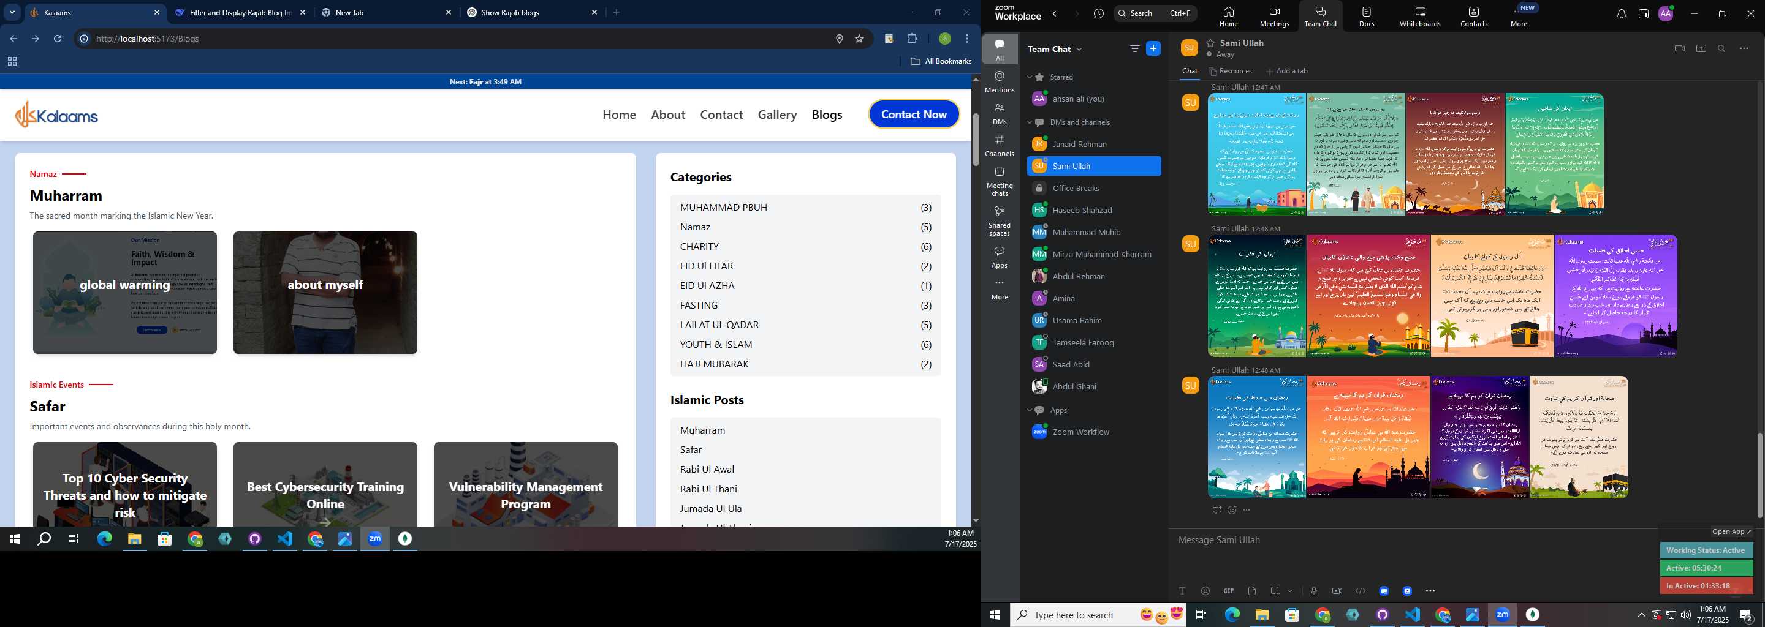Click Zoom Search field
Image resolution: width=1765 pixels, height=627 pixels.
point(1155,13)
